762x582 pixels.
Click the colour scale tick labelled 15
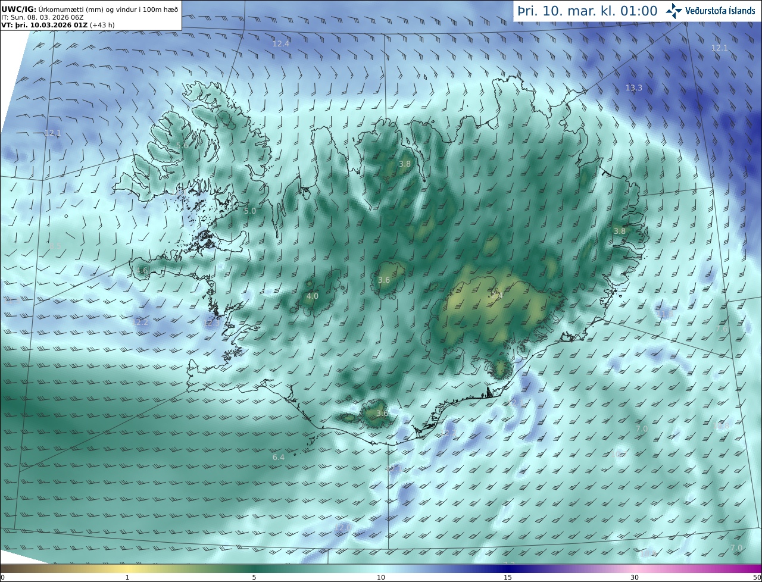[x=508, y=577]
